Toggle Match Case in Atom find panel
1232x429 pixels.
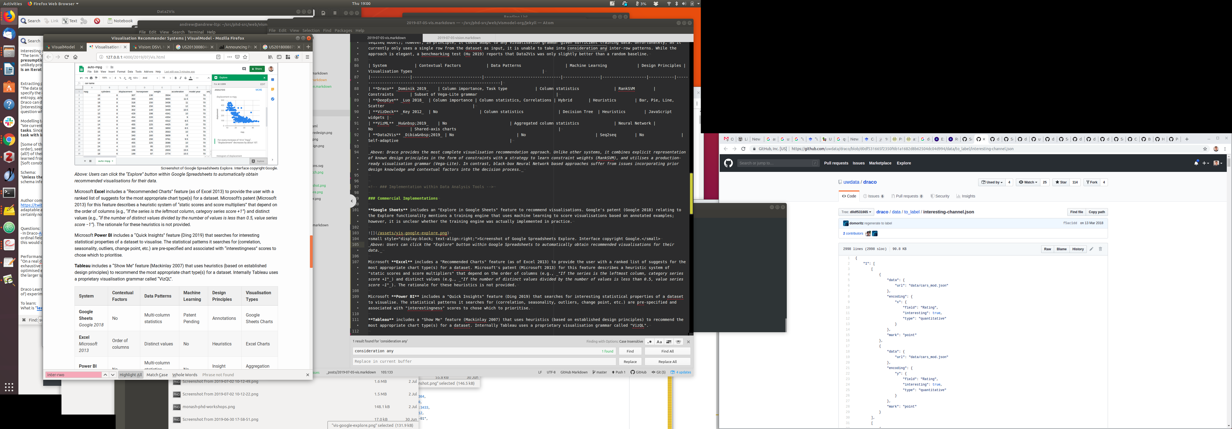(659, 342)
